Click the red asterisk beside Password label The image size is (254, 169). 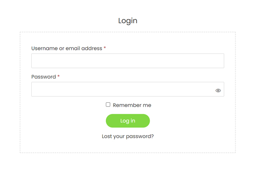58,76
